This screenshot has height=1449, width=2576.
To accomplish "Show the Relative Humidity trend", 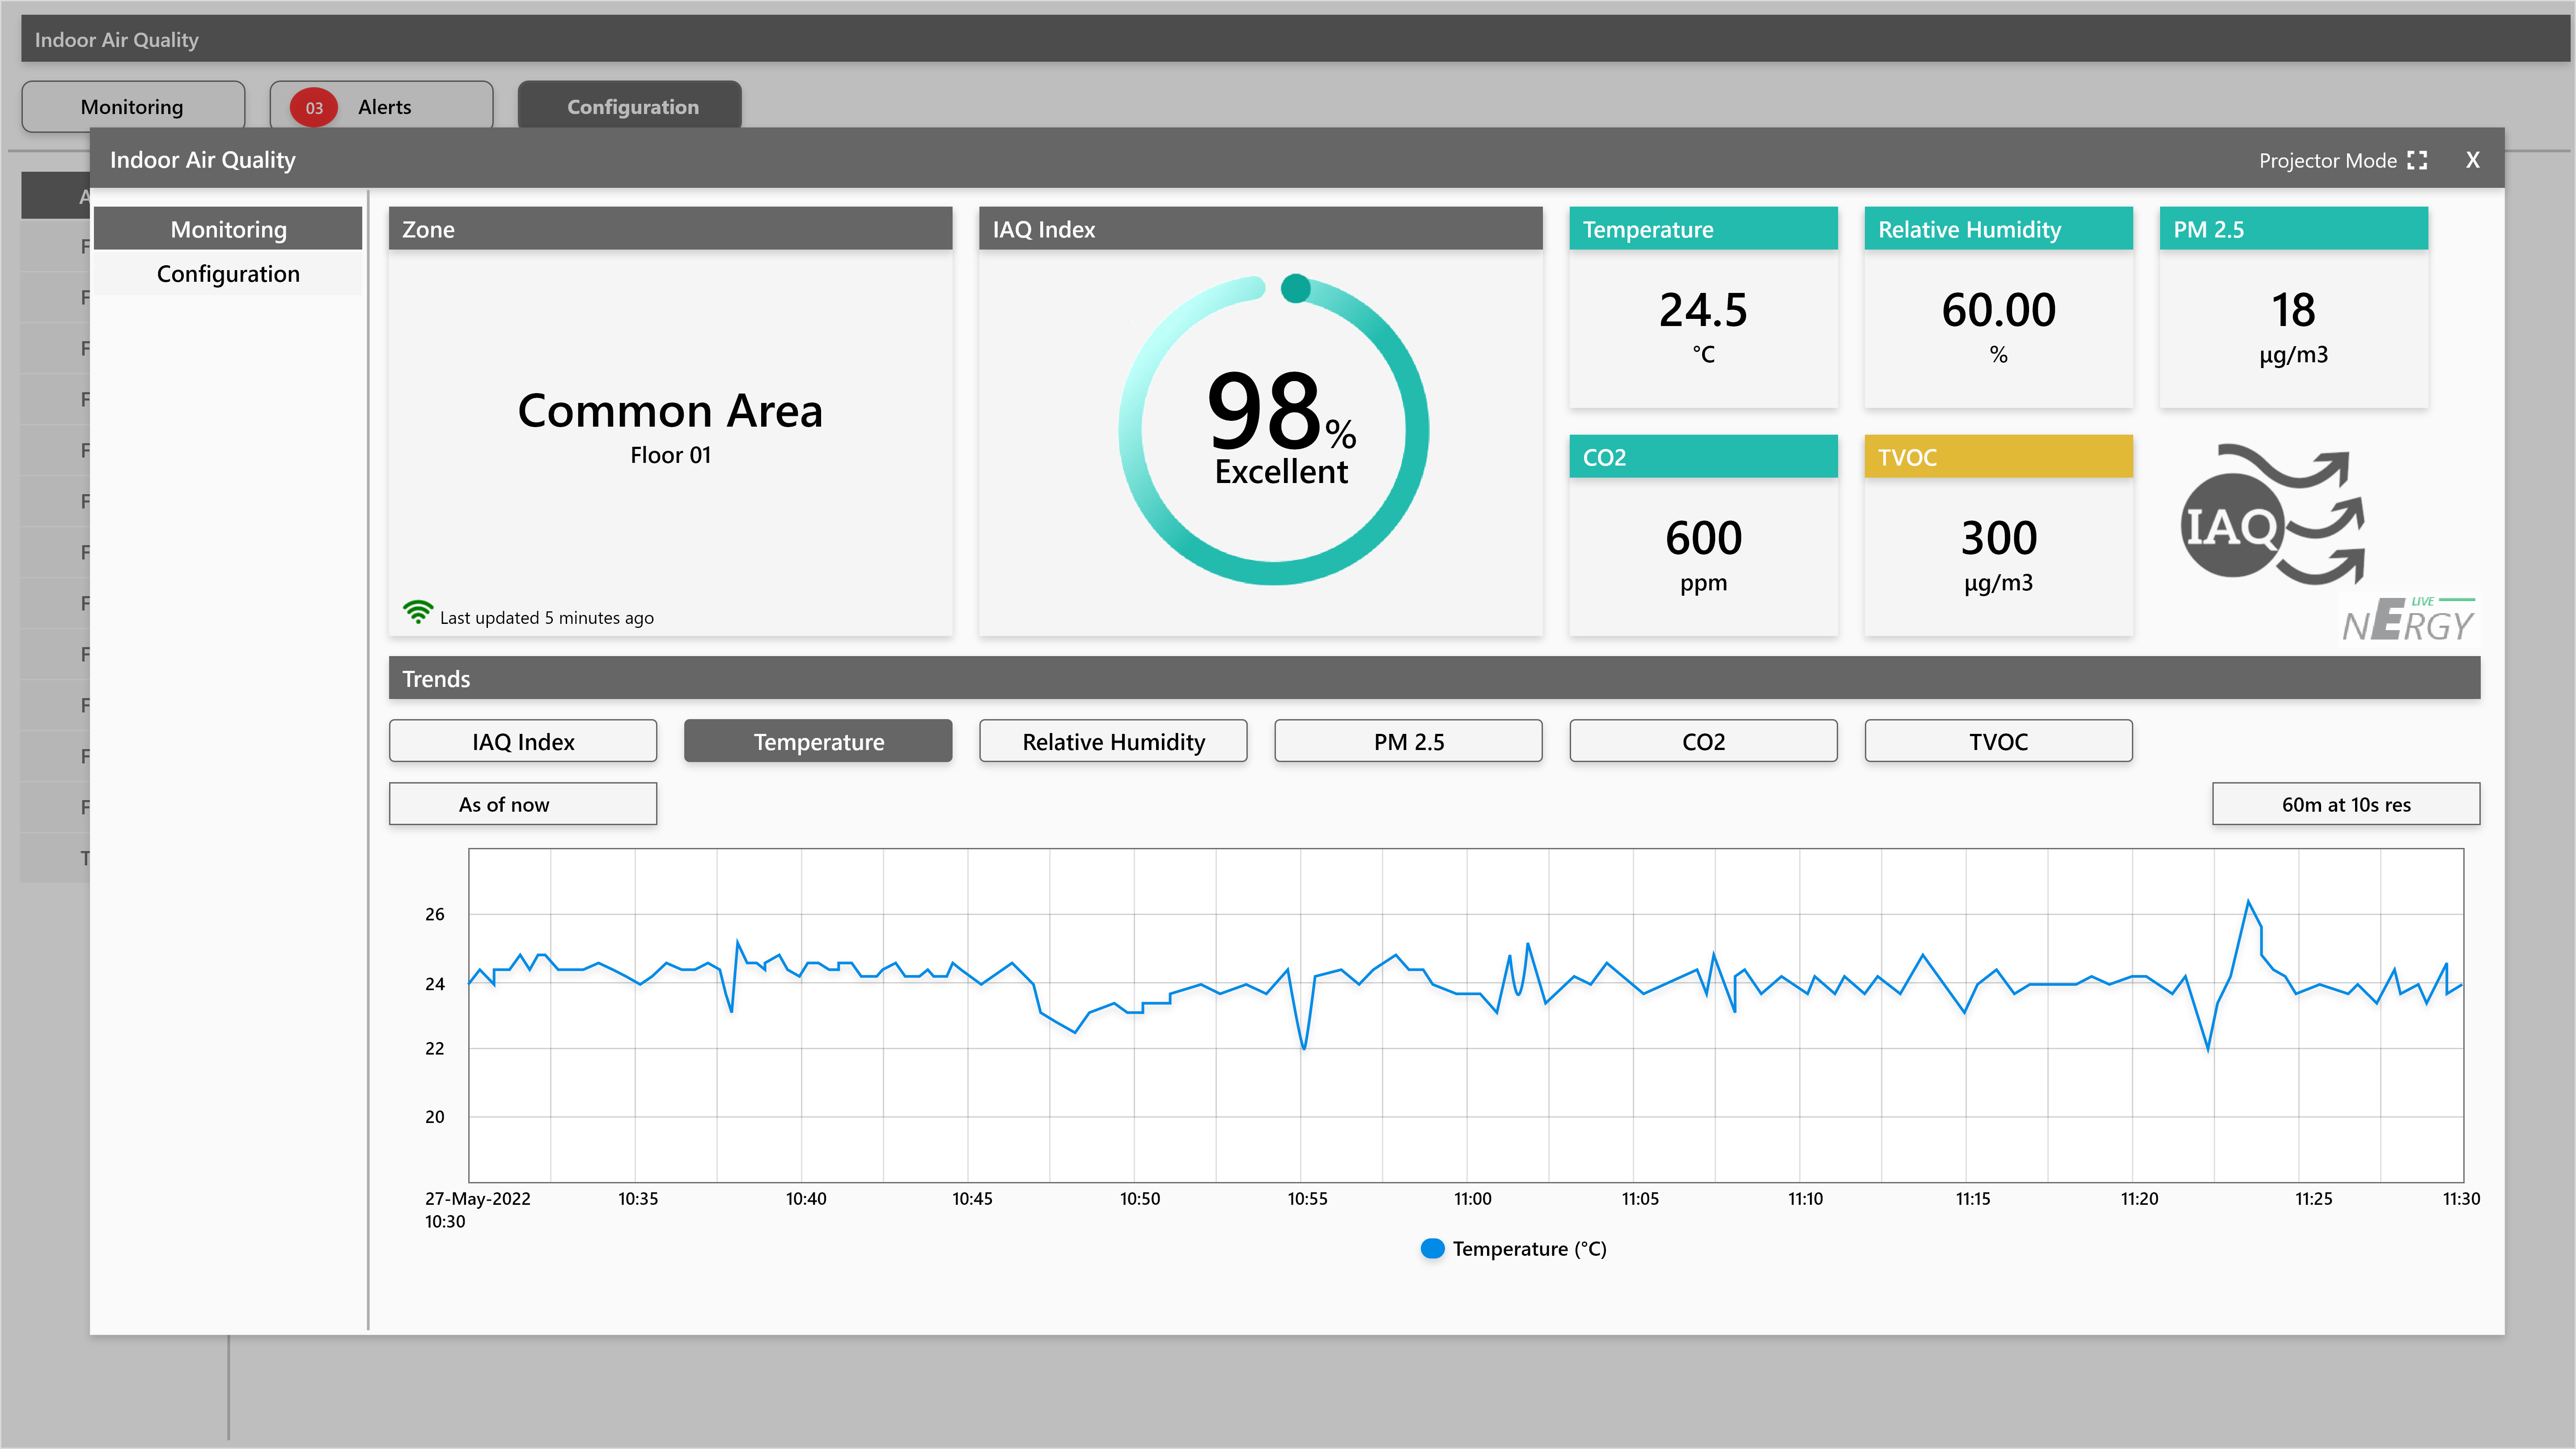I will 1113,741.
